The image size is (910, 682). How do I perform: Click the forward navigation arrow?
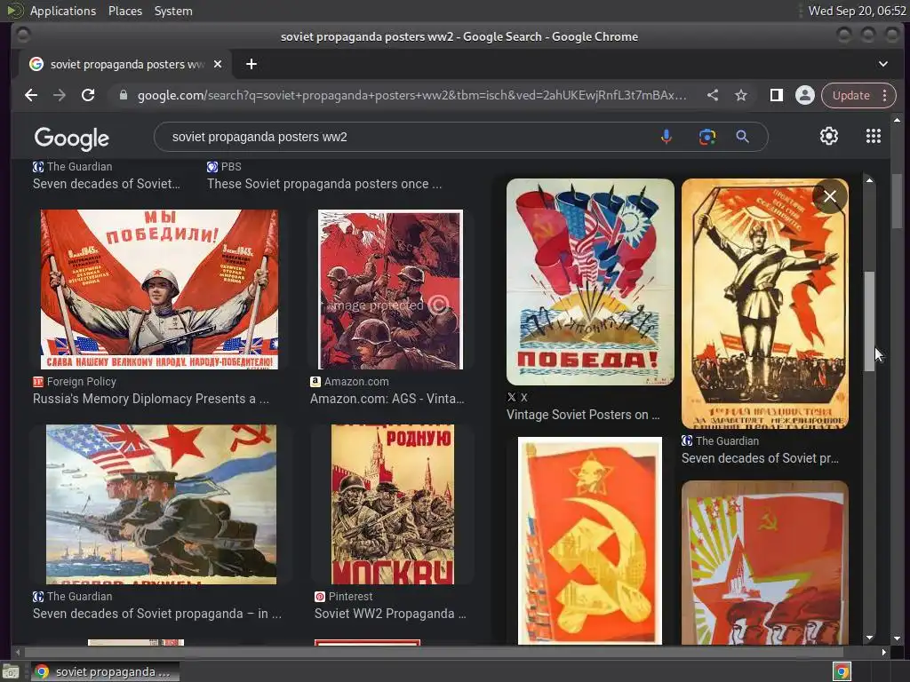click(x=60, y=95)
